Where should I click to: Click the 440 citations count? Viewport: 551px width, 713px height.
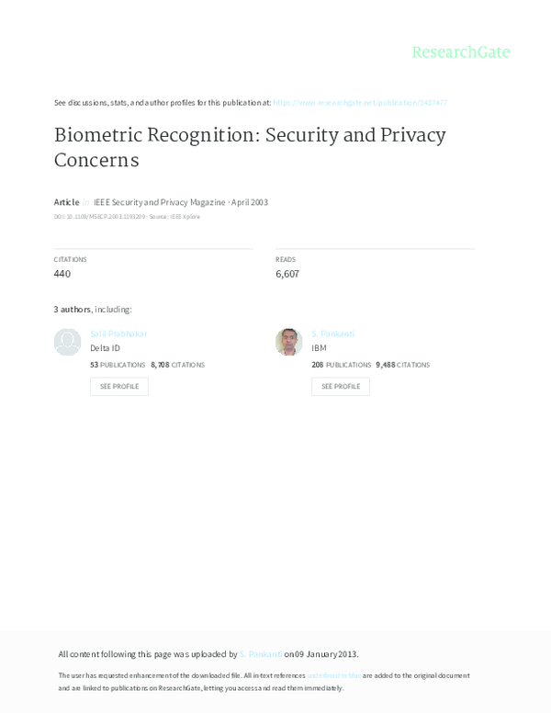tap(62, 274)
